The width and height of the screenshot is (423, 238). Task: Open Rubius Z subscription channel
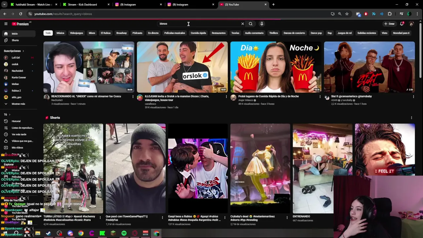[x=19, y=91]
